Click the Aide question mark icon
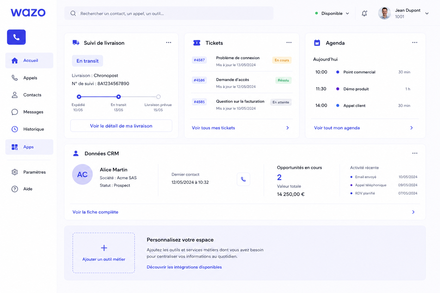Screen dimensions: 440x293 (x=15, y=189)
